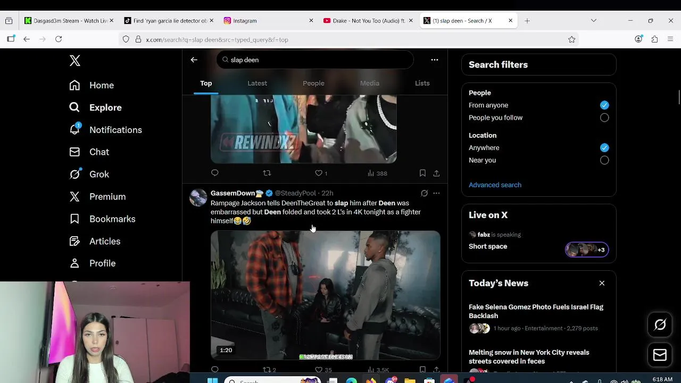This screenshot has height=383, width=681.
Task: Play the Rampage Jackson 1:20 video
Action: (326, 295)
